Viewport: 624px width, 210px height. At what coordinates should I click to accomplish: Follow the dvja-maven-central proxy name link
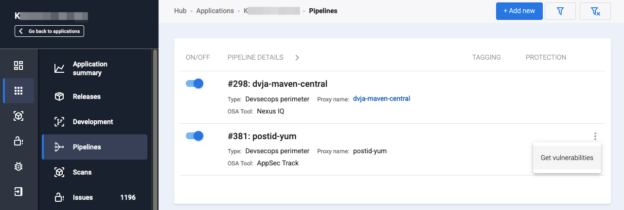381,99
